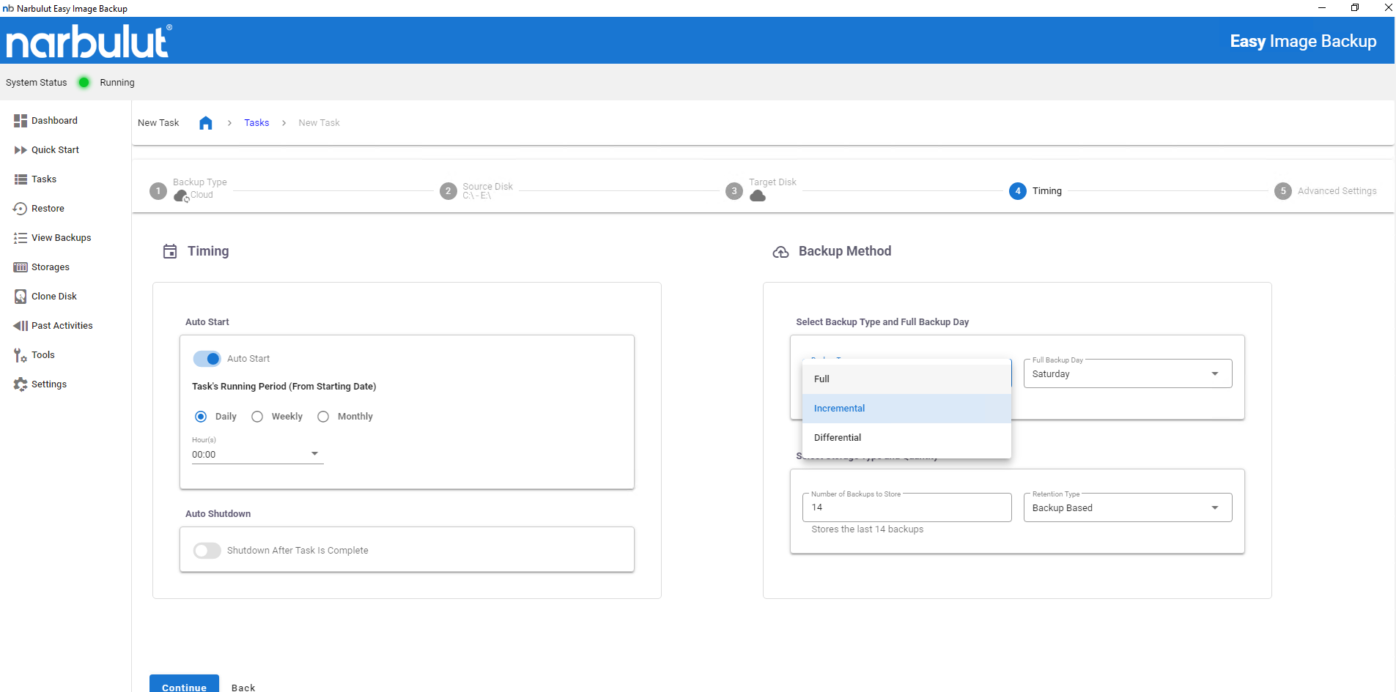Open the Hour(s) time dropdown
This screenshot has width=1396, height=692.
tap(256, 455)
